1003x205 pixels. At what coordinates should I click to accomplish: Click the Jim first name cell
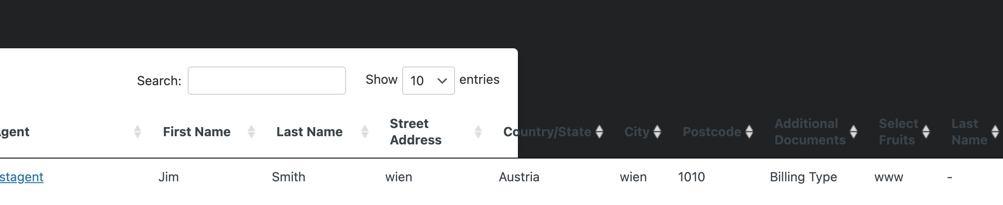(169, 177)
